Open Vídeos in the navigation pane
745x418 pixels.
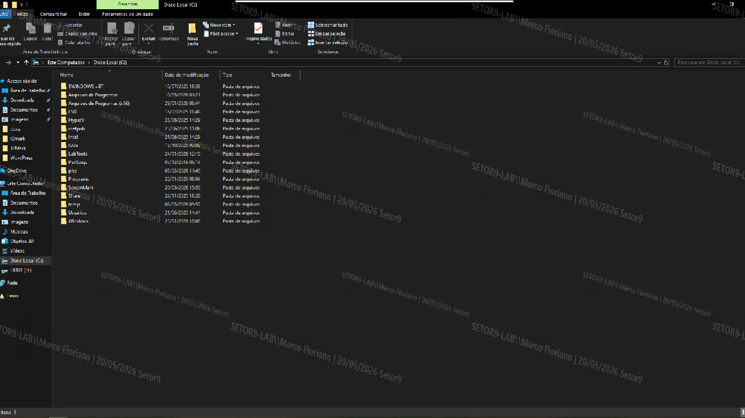coord(14,251)
